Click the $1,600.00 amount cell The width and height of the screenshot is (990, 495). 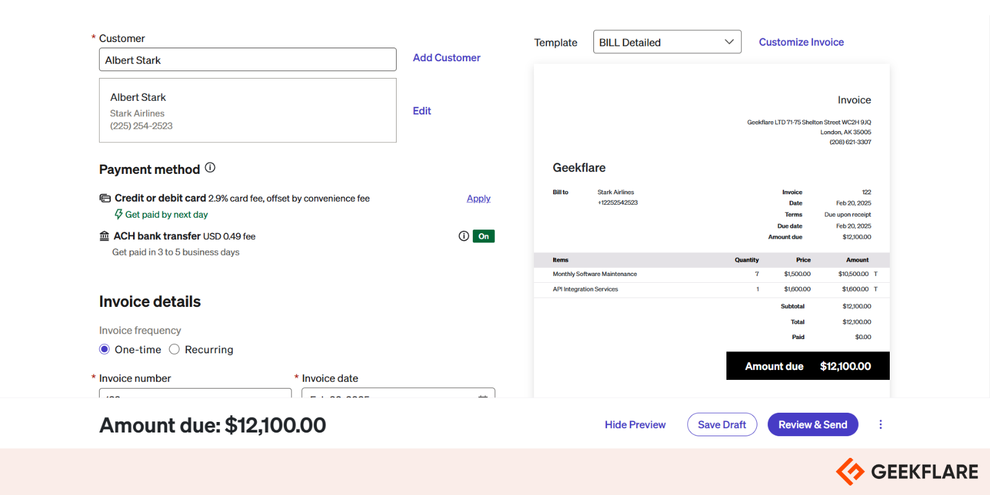click(x=855, y=289)
